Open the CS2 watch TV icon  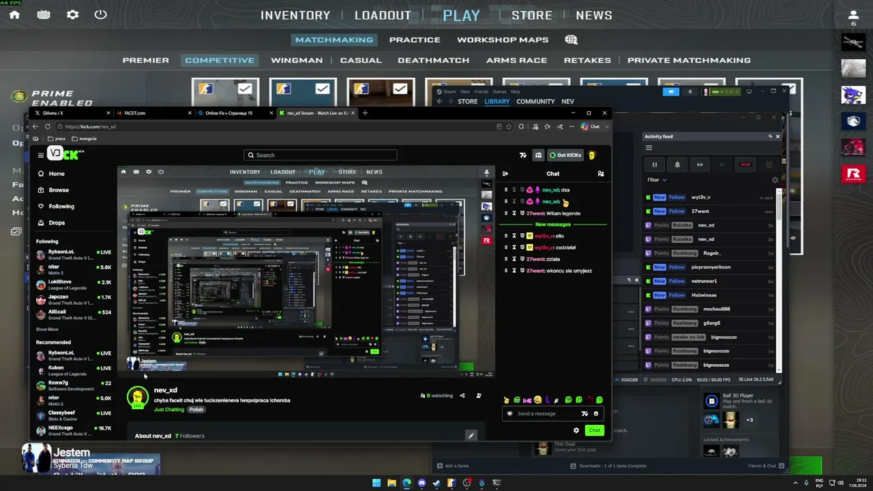pyautogui.click(x=44, y=14)
